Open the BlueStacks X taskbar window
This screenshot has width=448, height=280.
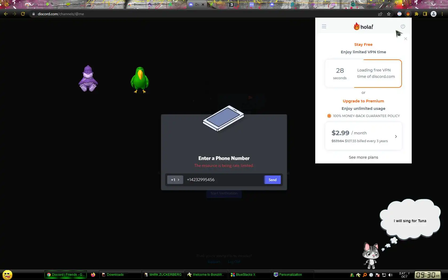pyautogui.click(x=249, y=275)
